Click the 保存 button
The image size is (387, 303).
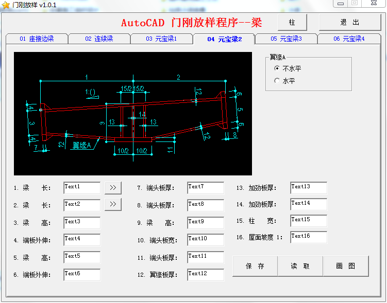(255, 266)
